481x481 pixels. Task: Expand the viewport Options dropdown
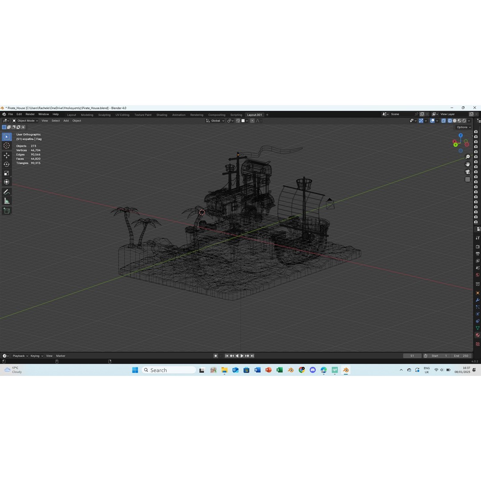(x=464, y=127)
